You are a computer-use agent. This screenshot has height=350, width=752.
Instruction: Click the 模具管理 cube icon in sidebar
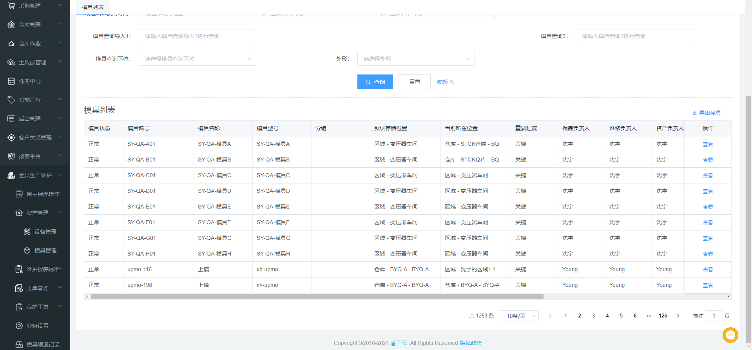(27, 250)
